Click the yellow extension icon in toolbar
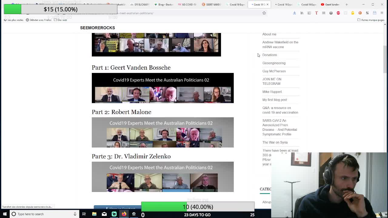 (x=353, y=13)
